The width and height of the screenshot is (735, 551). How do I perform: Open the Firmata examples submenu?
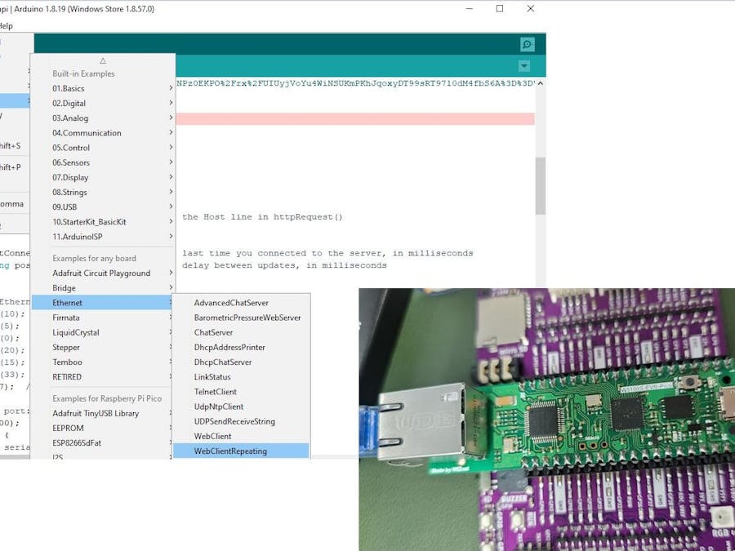103,318
